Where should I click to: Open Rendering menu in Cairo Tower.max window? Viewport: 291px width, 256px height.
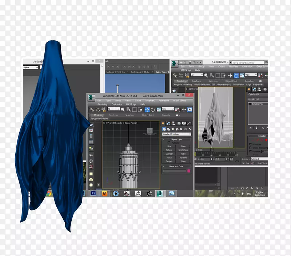point(102,104)
